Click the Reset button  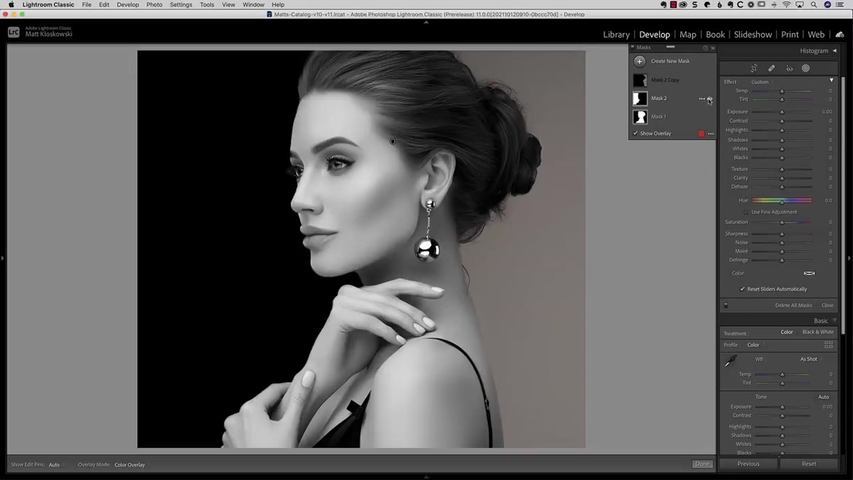point(809,464)
